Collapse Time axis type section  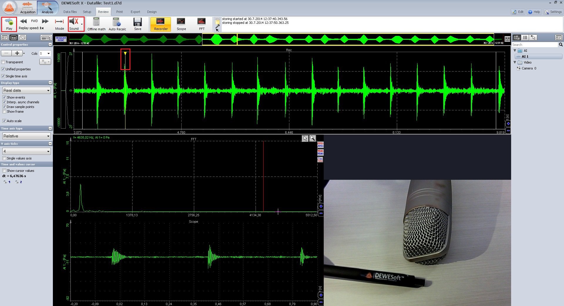click(x=50, y=129)
